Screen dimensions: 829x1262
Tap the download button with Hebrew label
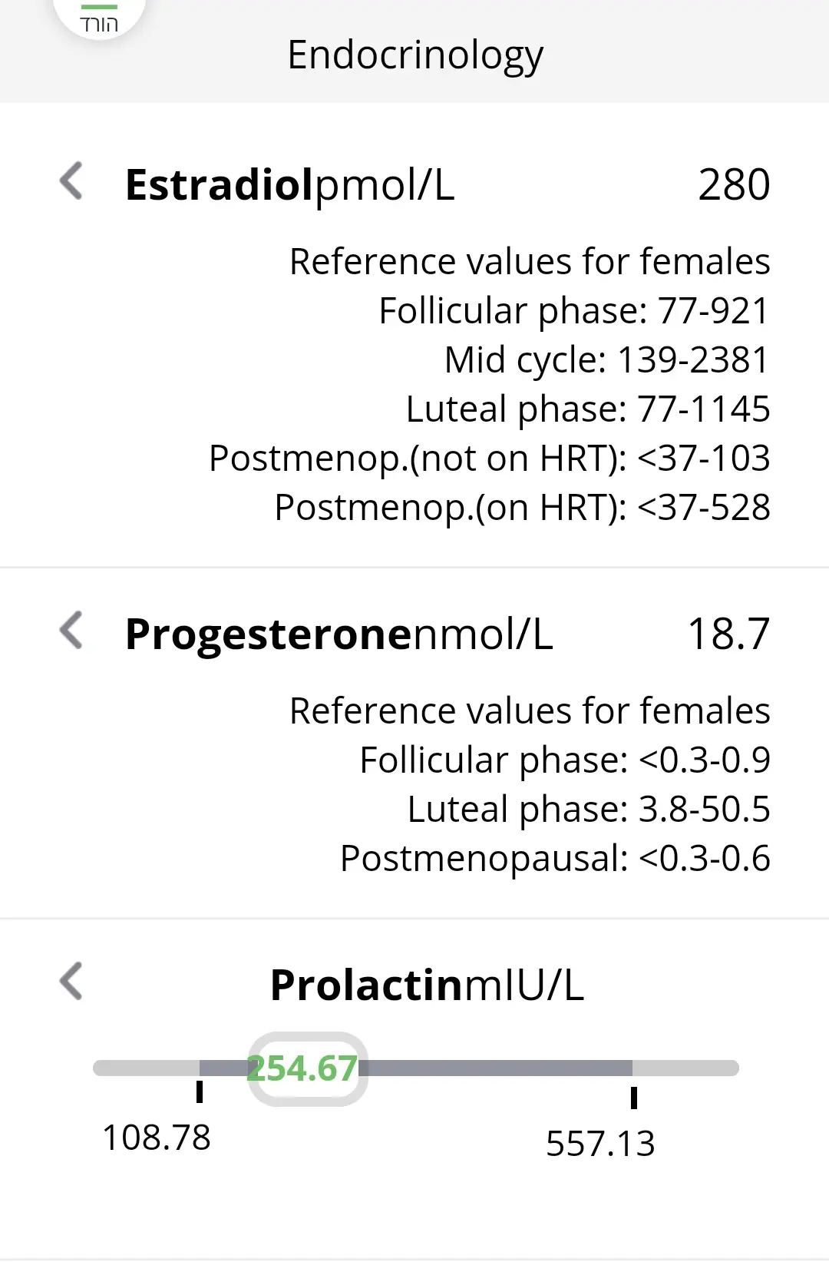pyautogui.click(x=99, y=18)
